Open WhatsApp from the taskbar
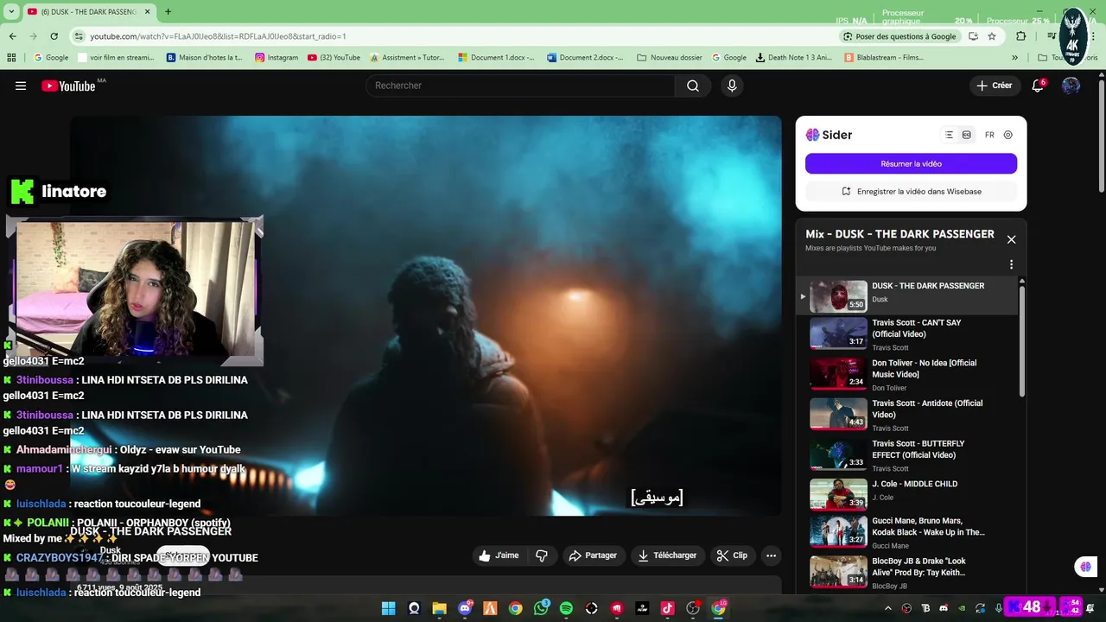Screen dimensions: 1106x622 [541, 608]
